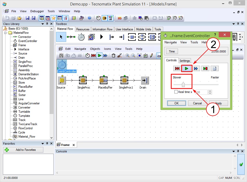Click fast forward in the frame toolbar

tap(105, 56)
